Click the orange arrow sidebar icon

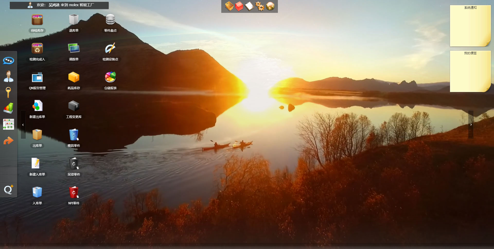click(8, 141)
